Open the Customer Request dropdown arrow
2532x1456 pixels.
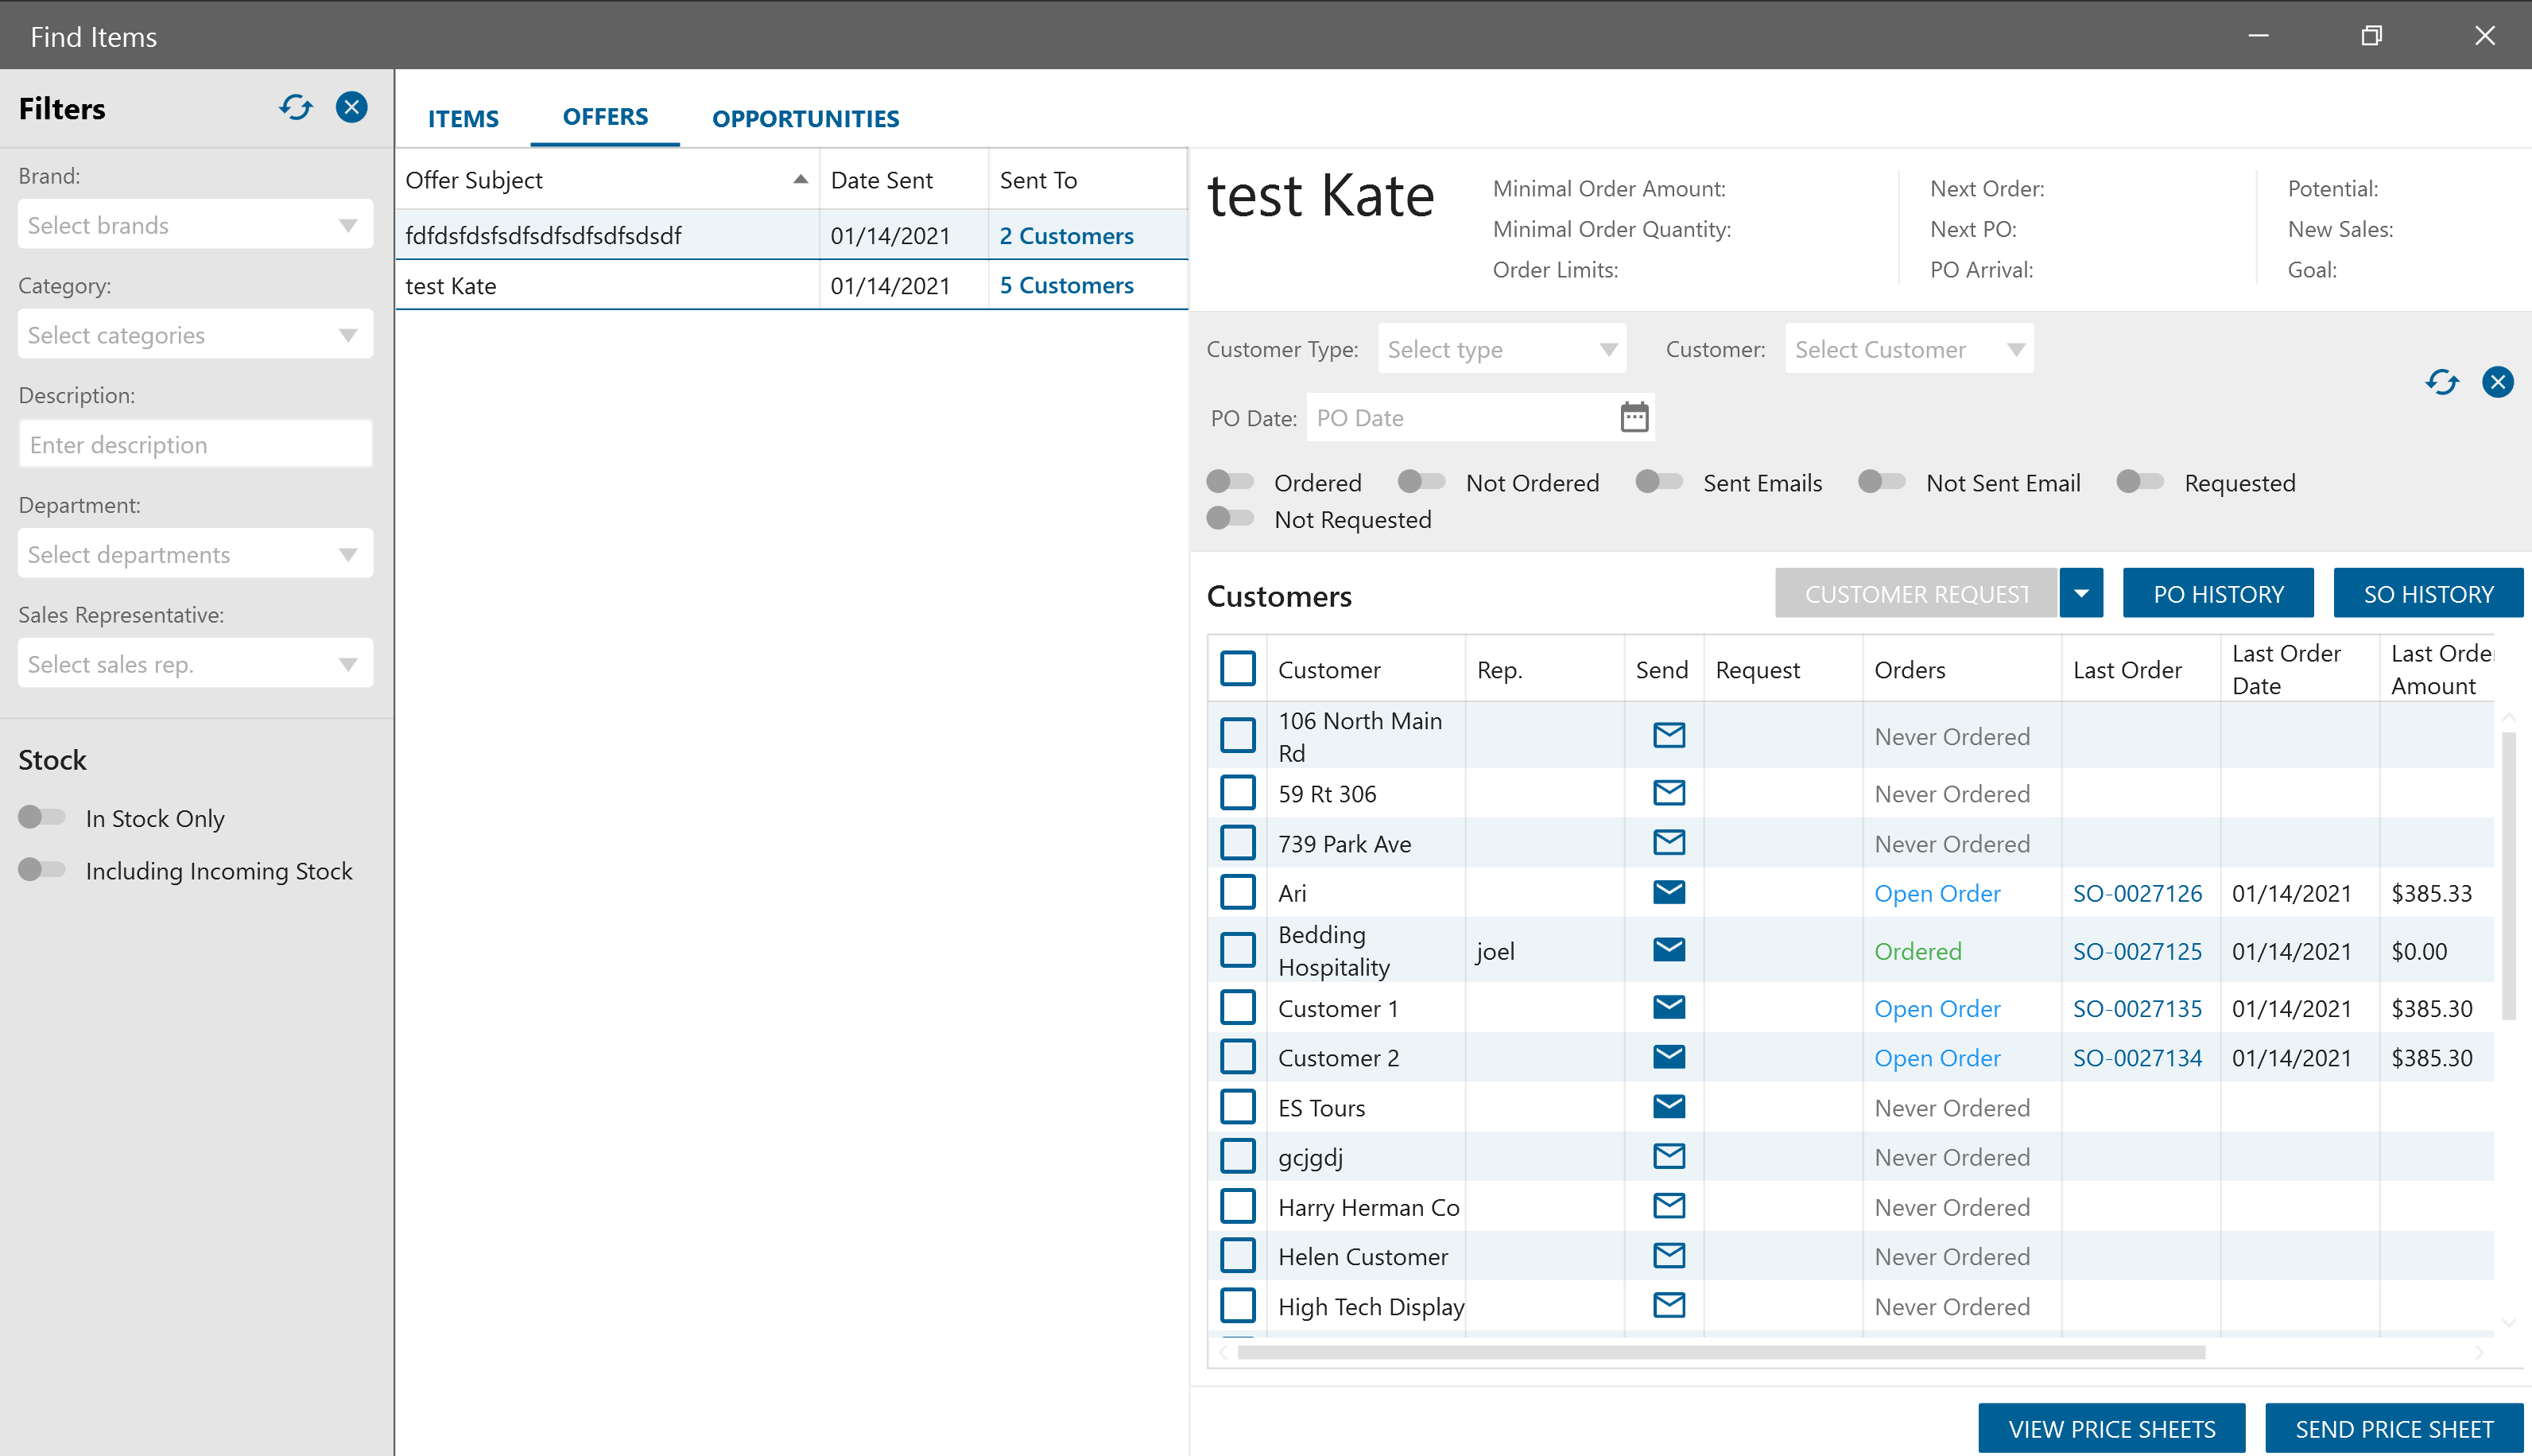[x=2080, y=594]
